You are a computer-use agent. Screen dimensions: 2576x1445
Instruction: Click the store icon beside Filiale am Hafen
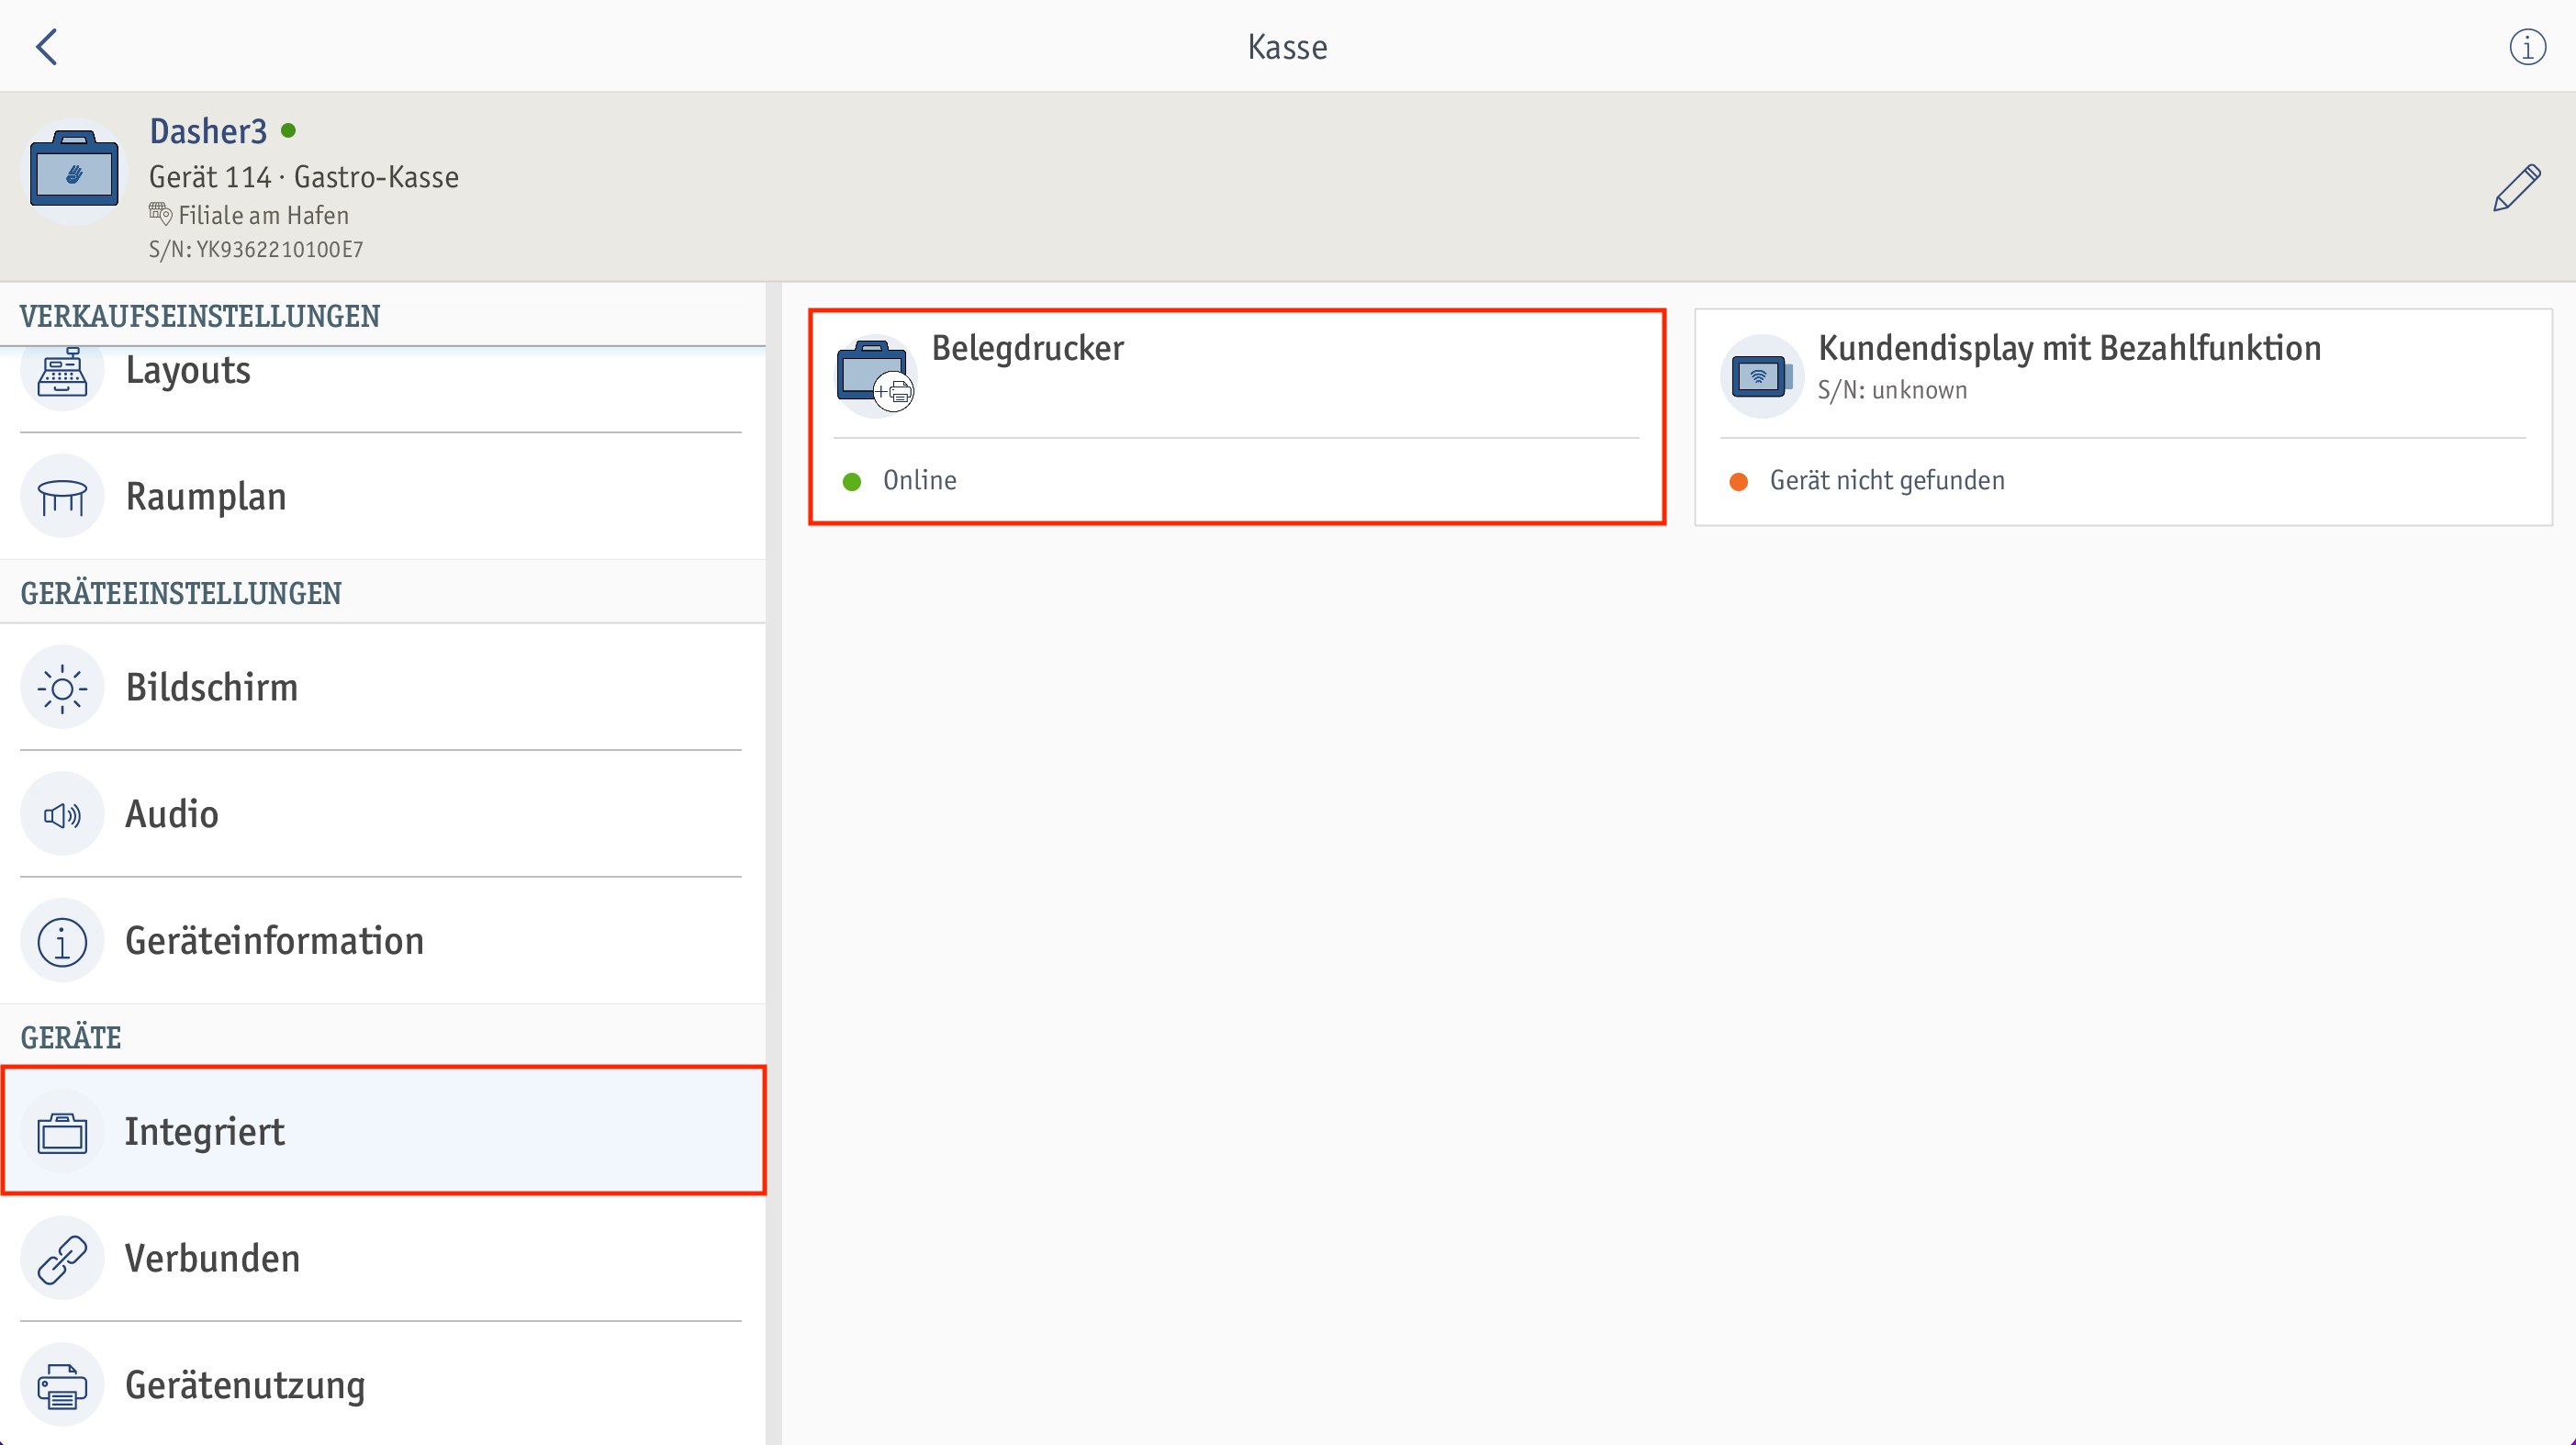point(160,213)
